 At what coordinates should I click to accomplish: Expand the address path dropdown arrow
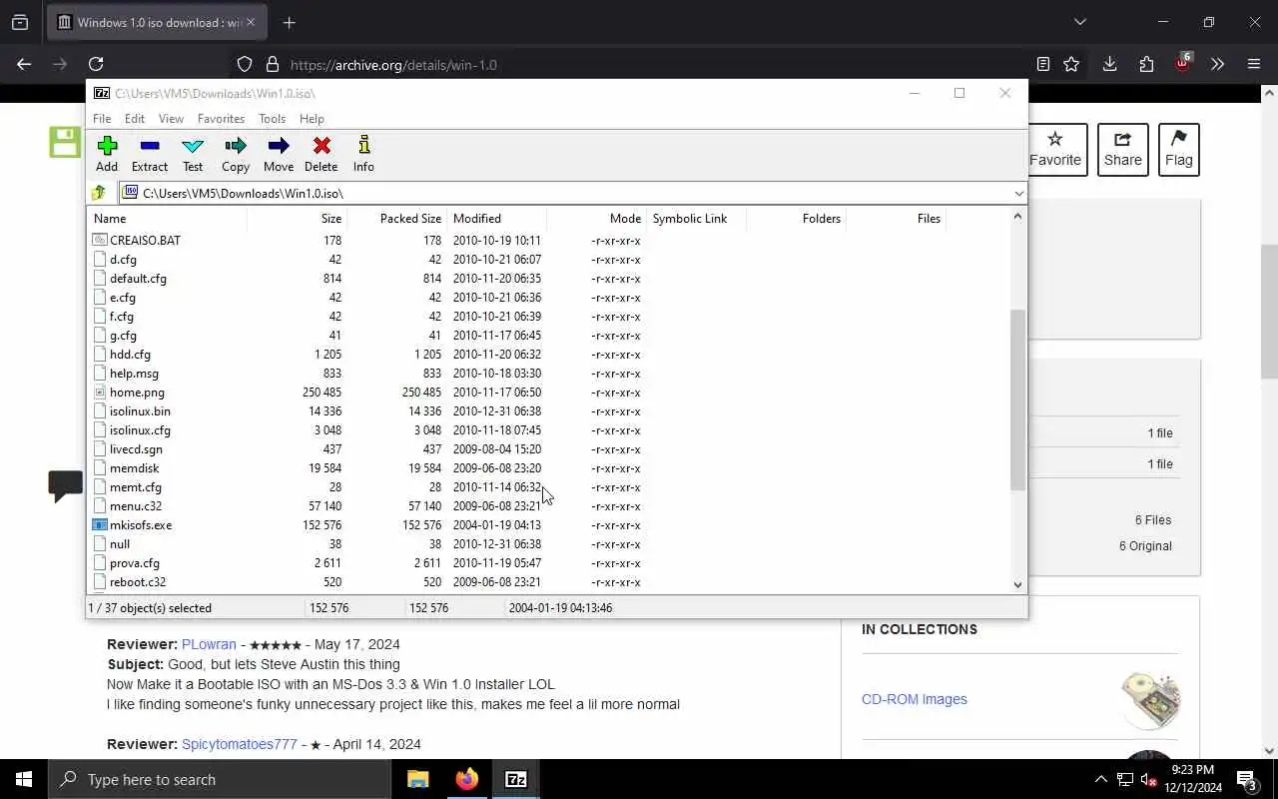coord(1018,193)
